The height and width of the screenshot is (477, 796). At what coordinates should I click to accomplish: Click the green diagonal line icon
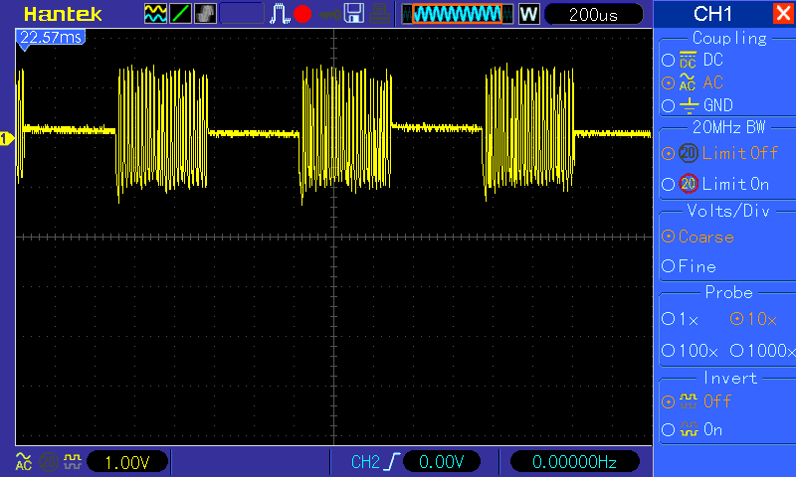pos(180,14)
